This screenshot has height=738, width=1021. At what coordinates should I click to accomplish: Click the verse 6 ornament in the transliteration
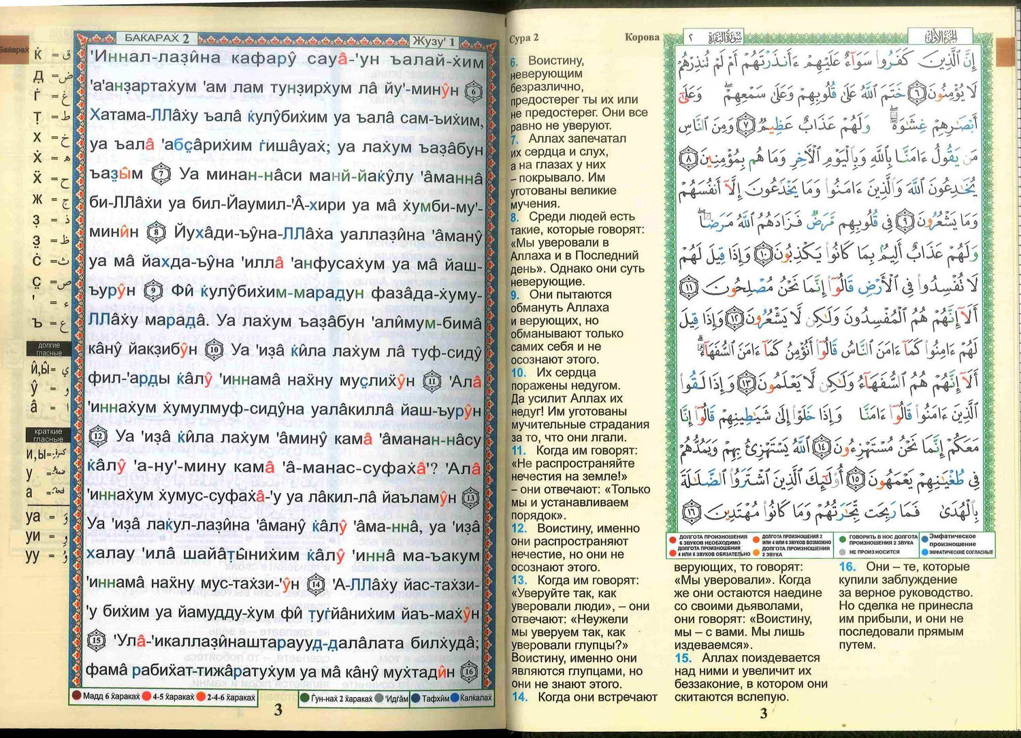point(473,91)
